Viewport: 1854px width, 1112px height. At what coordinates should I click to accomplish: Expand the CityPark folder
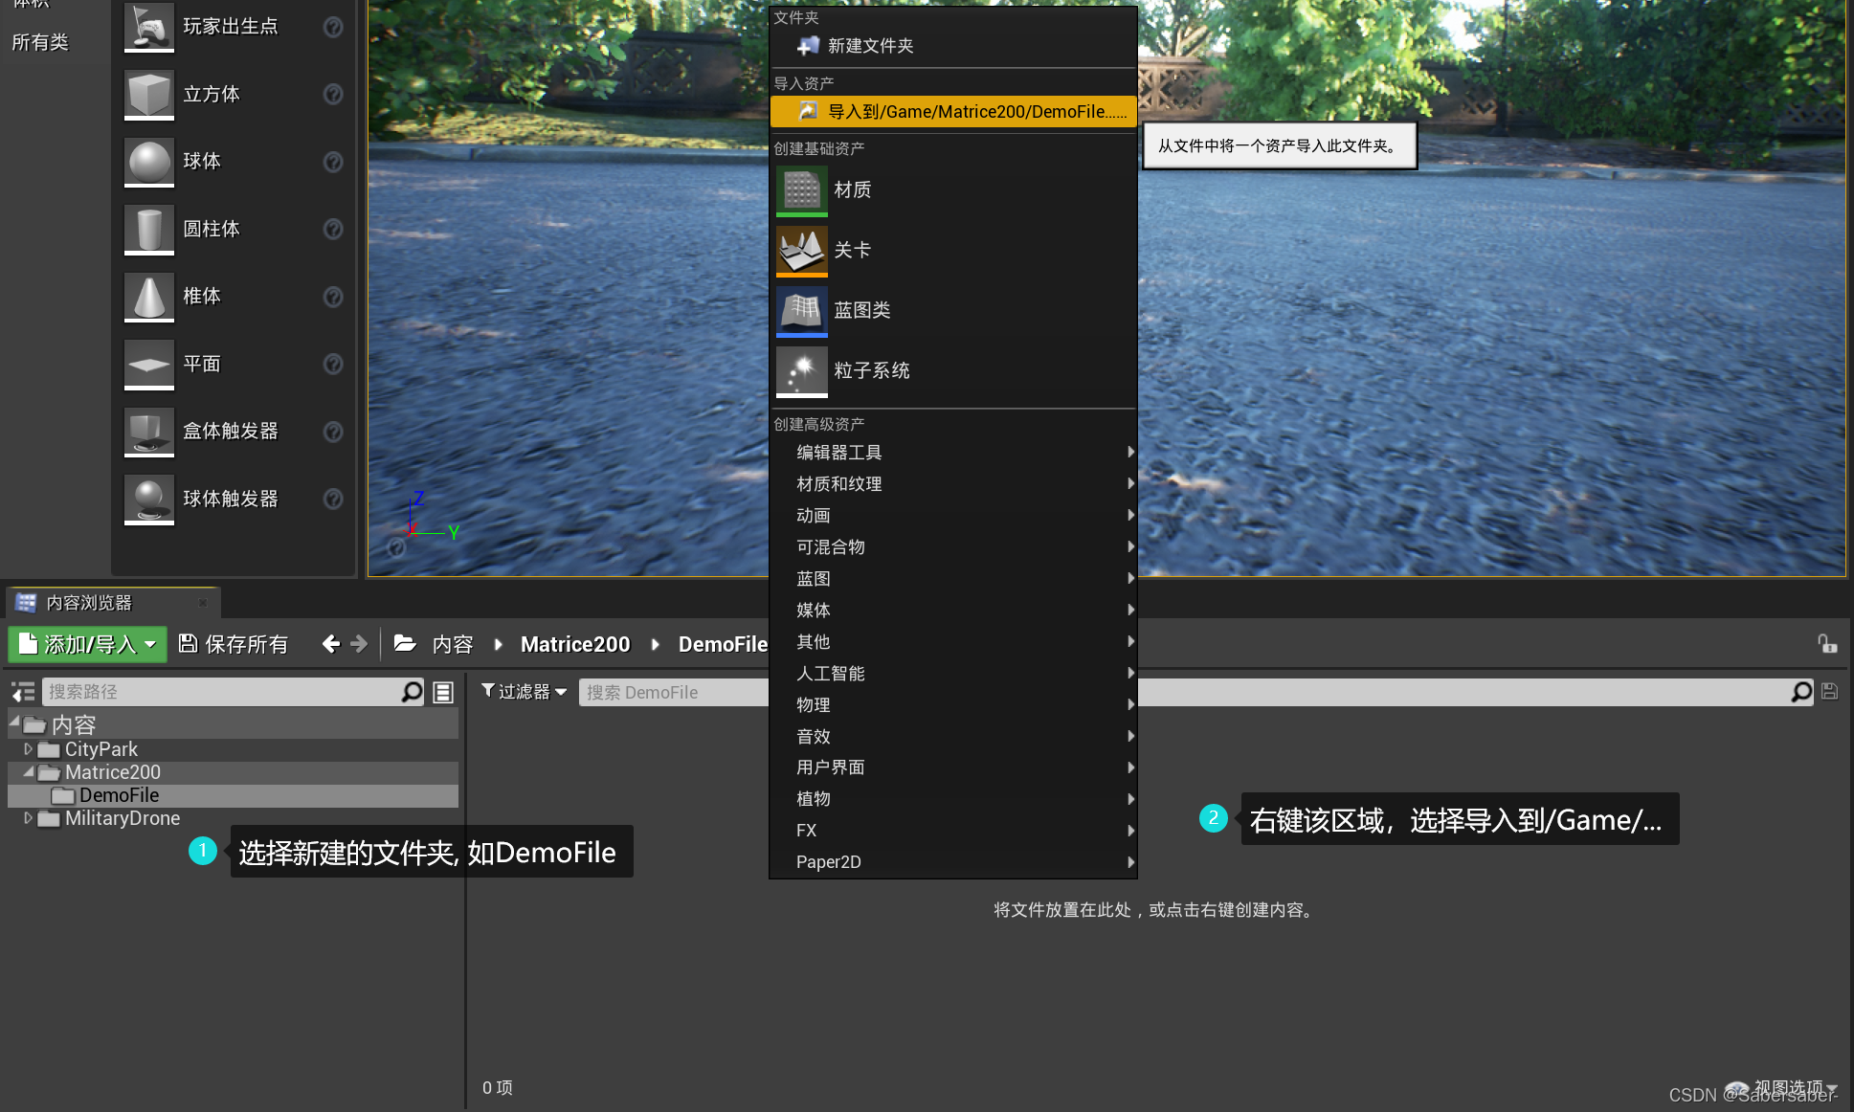[29, 749]
